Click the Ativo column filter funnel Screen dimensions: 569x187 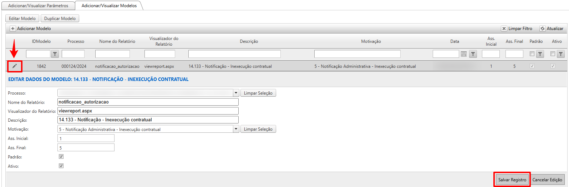[x=561, y=54]
